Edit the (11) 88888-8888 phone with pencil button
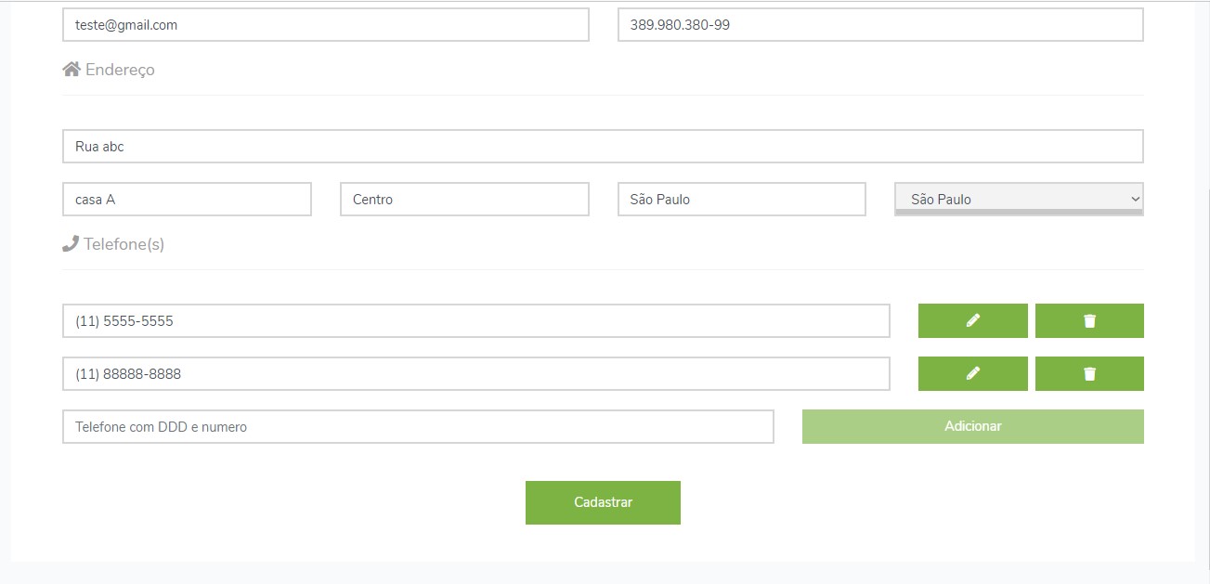The width and height of the screenshot is (1210, 584). (972, 373)
